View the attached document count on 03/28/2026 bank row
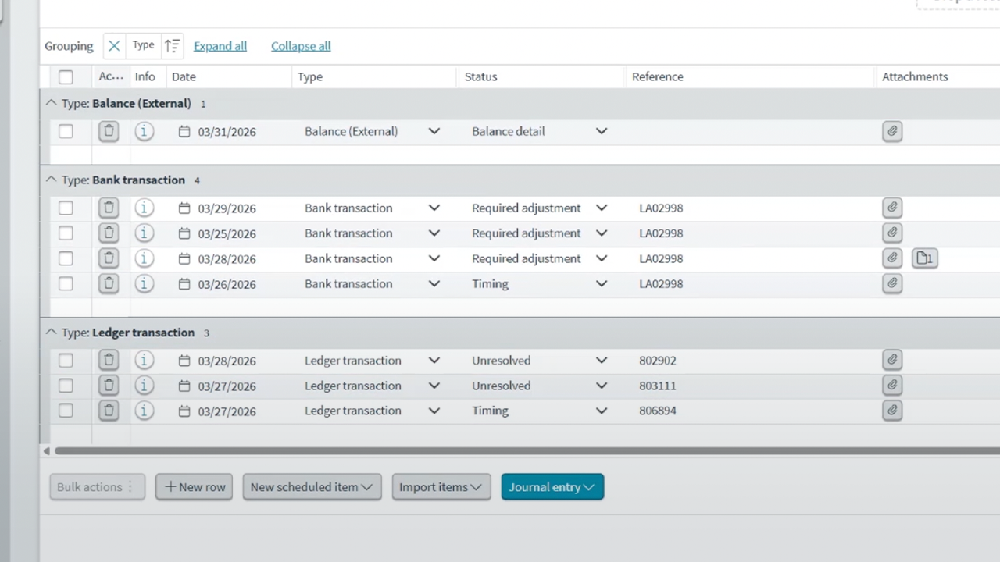 (x=925, y=258)
